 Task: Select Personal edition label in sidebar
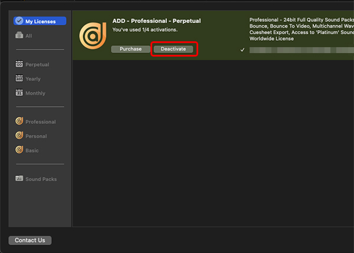point(36,136)
